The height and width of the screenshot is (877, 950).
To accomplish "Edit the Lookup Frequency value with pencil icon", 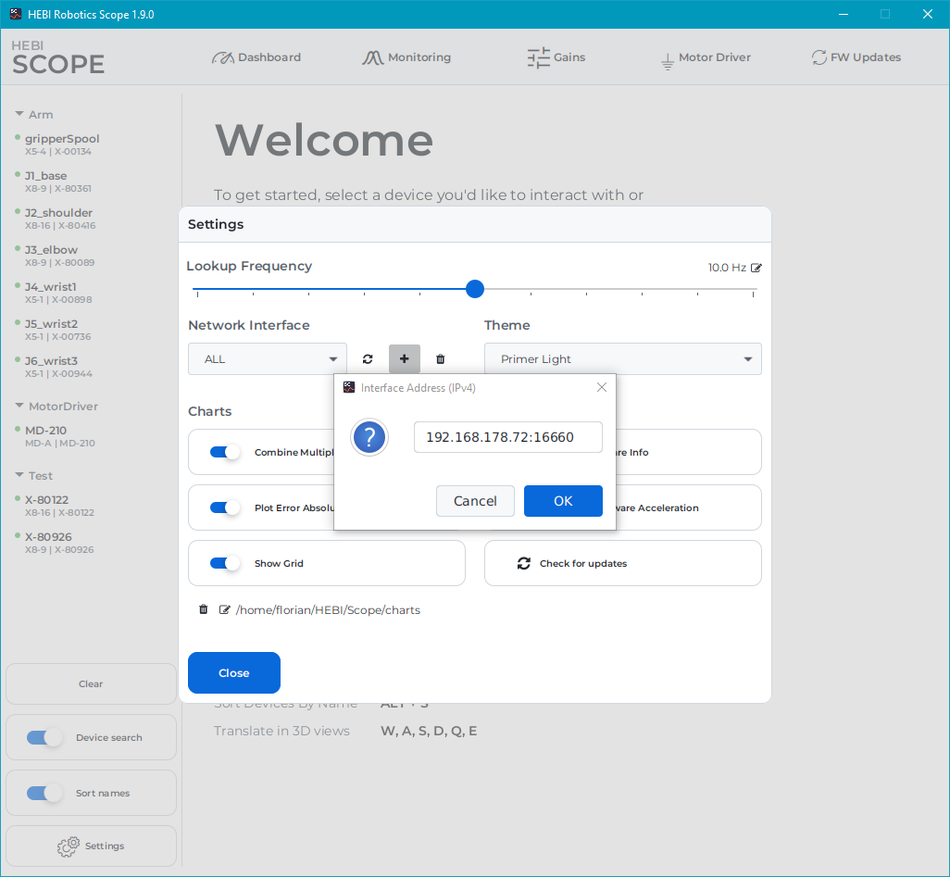I will pyautogui.click(x=756, y=267).
